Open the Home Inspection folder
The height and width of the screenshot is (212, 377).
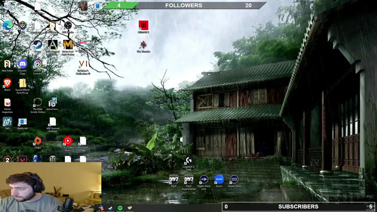click(7, 106)
